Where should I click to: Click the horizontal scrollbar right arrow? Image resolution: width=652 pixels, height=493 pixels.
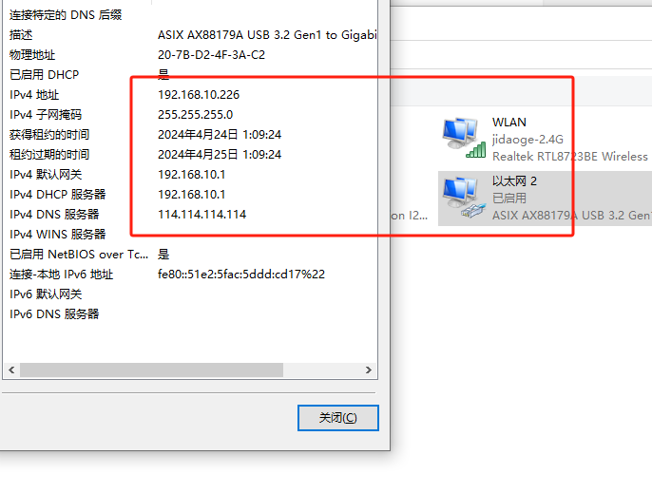369,370
